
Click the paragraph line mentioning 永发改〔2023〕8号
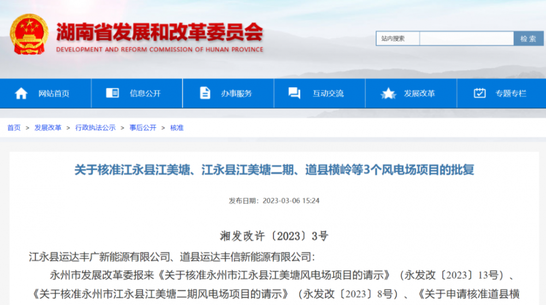coord(275,294)
